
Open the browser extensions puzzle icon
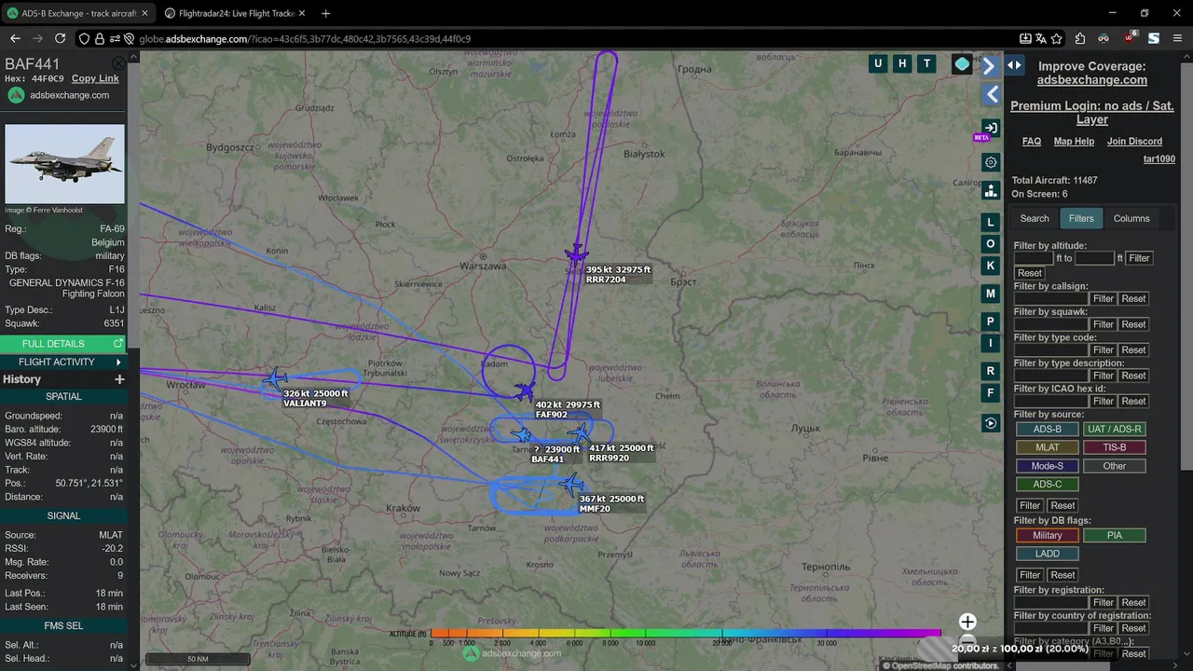pyautogui.click(x=1080, y=38)
